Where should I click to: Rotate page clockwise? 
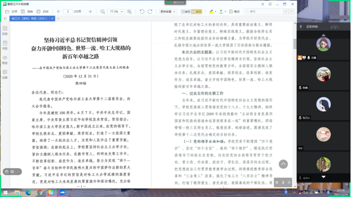150,12
